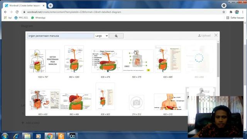Screen dimensions: 247x139
Task: Select the 893 × 1280 digestive diagram thumbnail
Action: coord(74,59)
